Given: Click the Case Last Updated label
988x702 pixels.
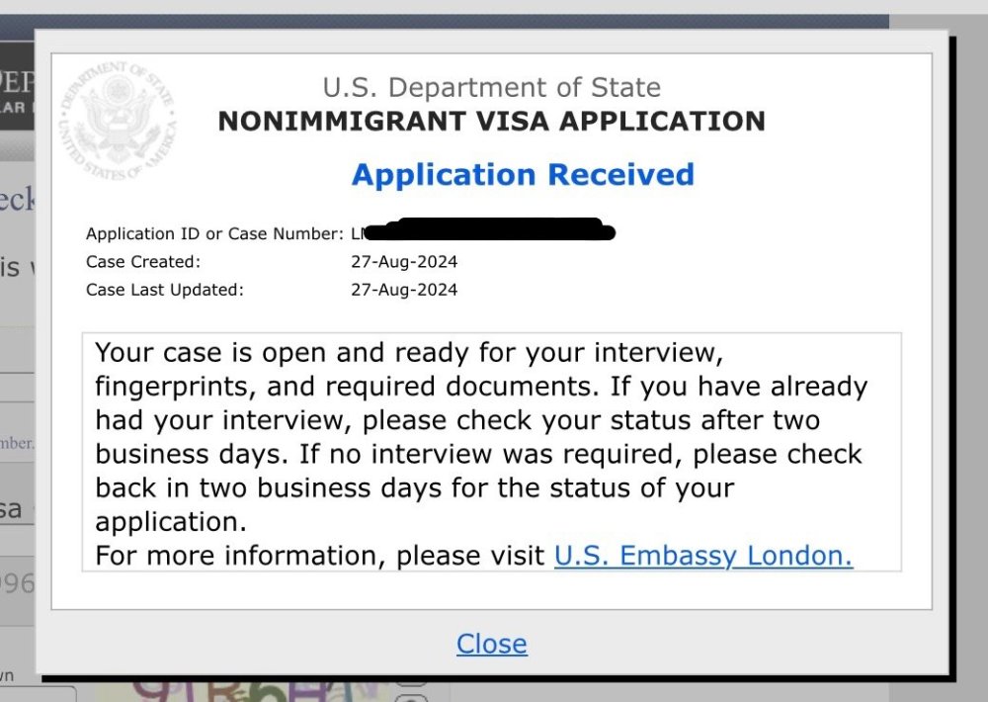Looking at the screenshot, I should click(x=164, y=290).
